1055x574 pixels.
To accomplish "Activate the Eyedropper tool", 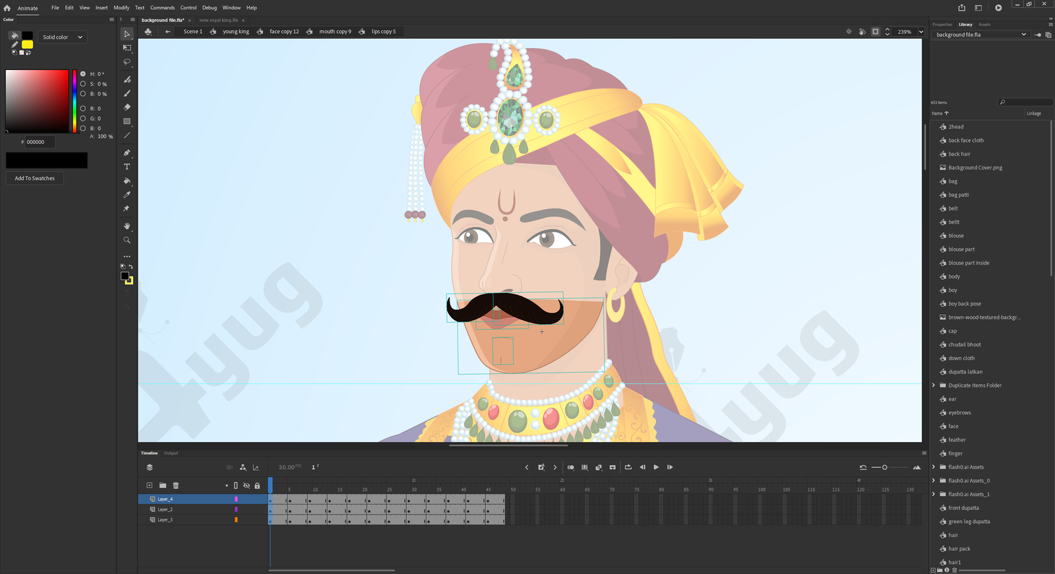I will [x=127, y=195].
